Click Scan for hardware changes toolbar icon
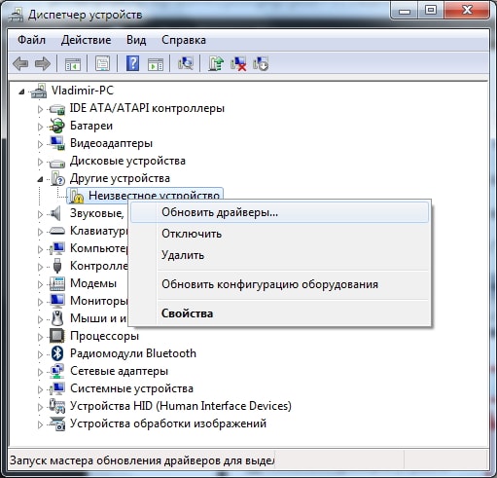Screen dimensions: 497x478 (x=186, y=63)
